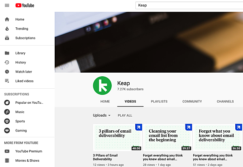Click the 48:00 duration badge
This screenshot has height=167, width=243.
point(136,148)
